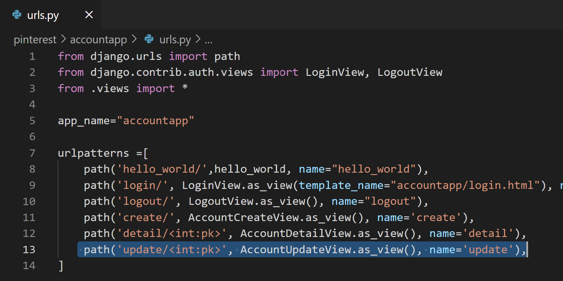Click 'AccountCreateView.as_view()' on line 11
563x281 pixels.
(276, 217)
